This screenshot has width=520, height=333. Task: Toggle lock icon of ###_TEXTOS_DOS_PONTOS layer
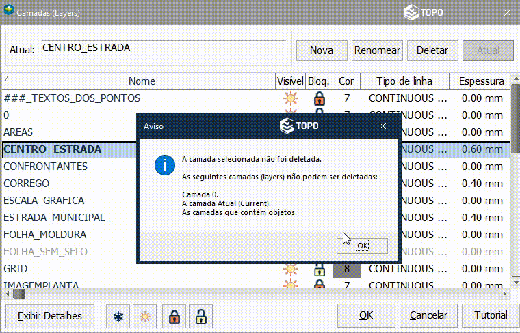pyautogui.click(x=319, y=98)
